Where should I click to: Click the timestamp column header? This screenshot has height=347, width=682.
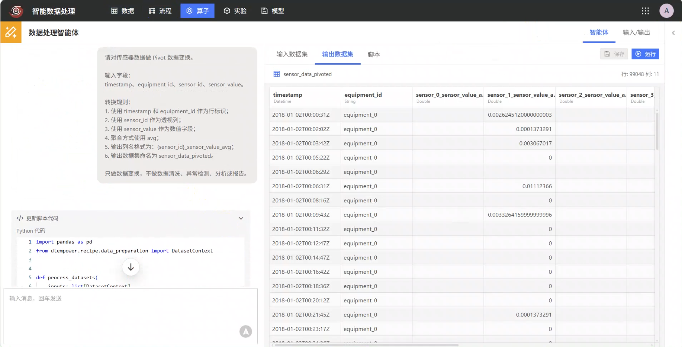point(305,97)
